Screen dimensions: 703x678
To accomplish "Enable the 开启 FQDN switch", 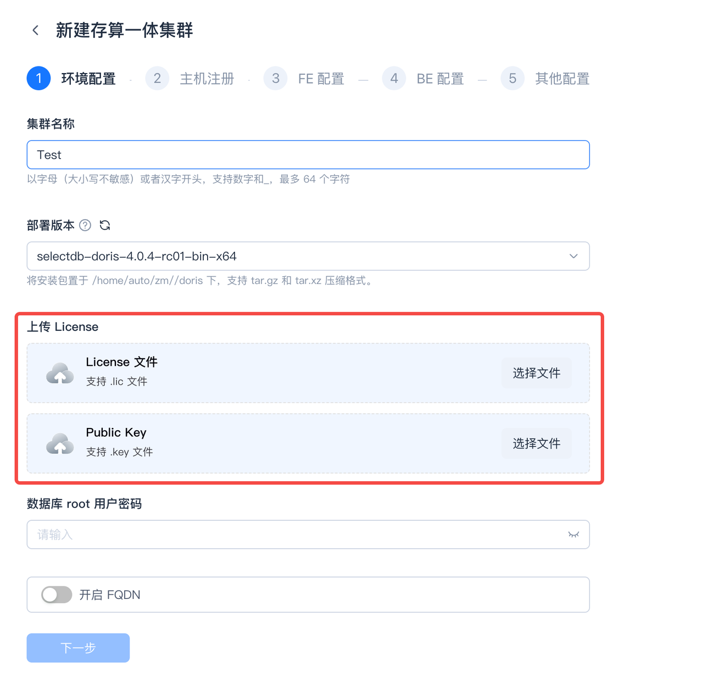I will (57, 594).
